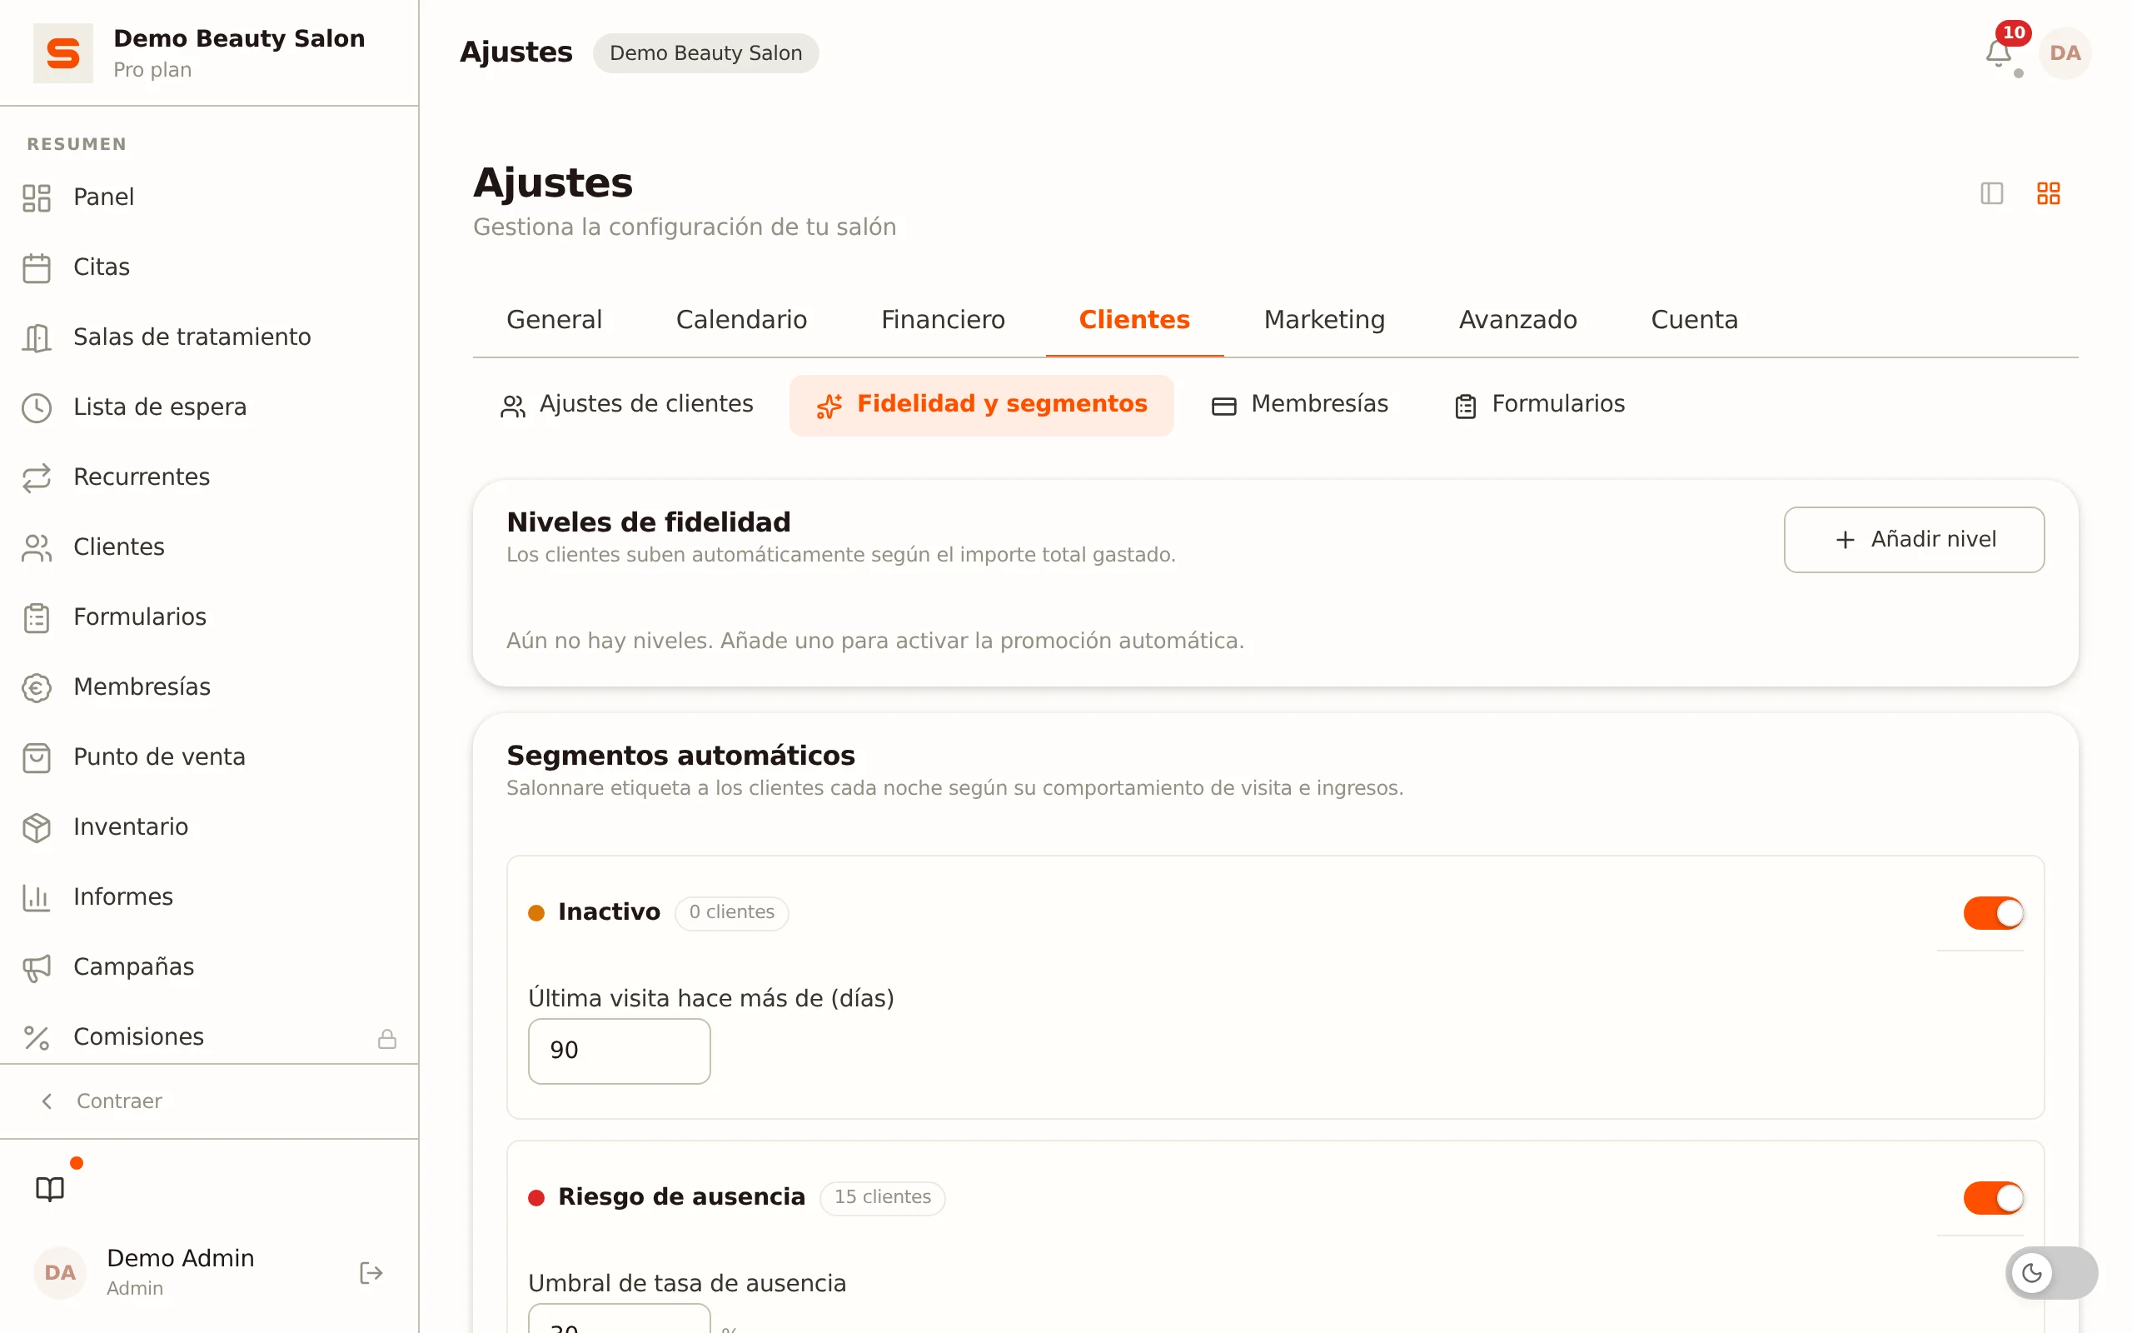Click the Punto de venta bag icon

[x=36, y=757]
